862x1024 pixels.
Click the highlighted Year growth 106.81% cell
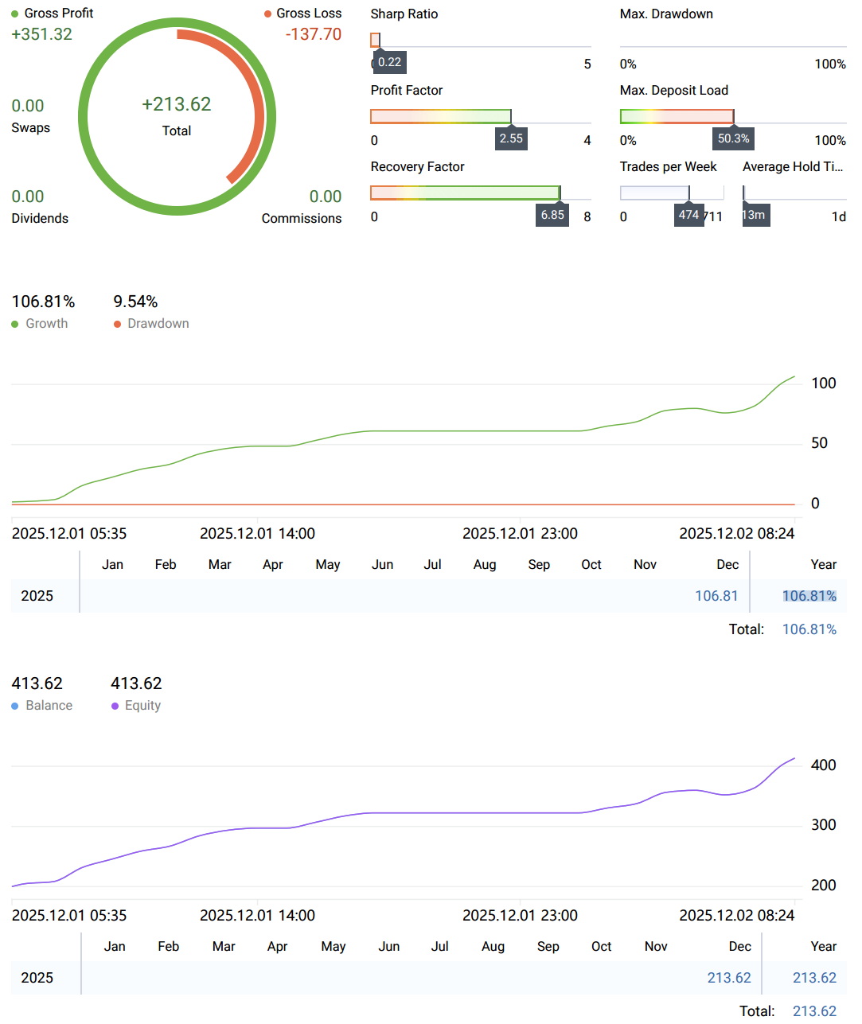809,596
